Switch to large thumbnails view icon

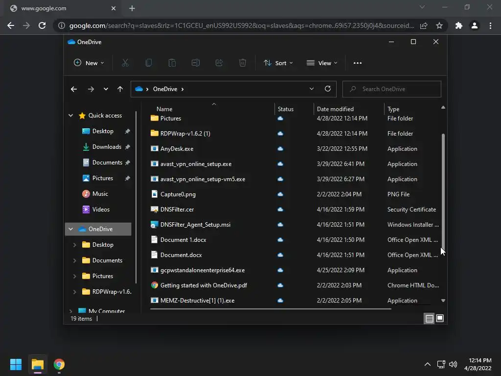click(440, 318)
